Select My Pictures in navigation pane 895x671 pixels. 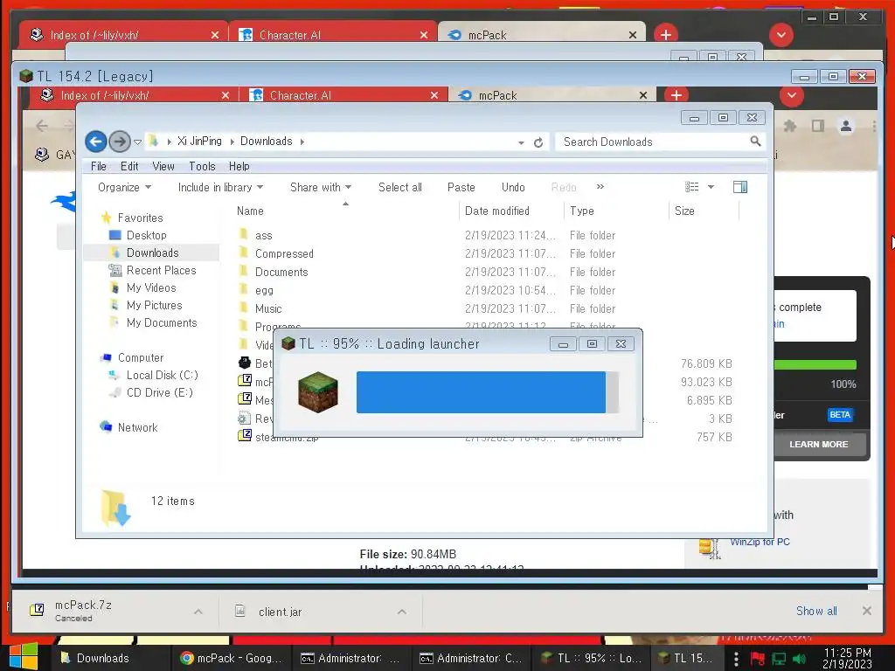[x=154, y=305]
